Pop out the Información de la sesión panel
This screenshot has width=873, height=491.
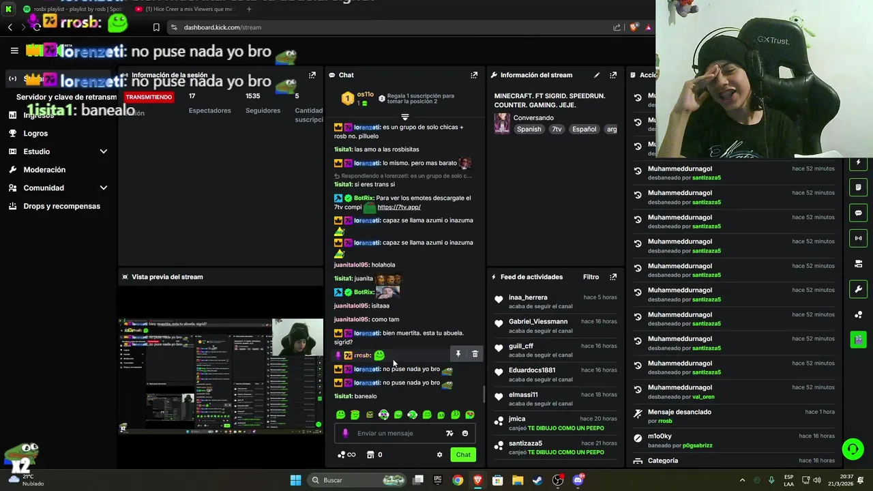[x=312, y=75]
